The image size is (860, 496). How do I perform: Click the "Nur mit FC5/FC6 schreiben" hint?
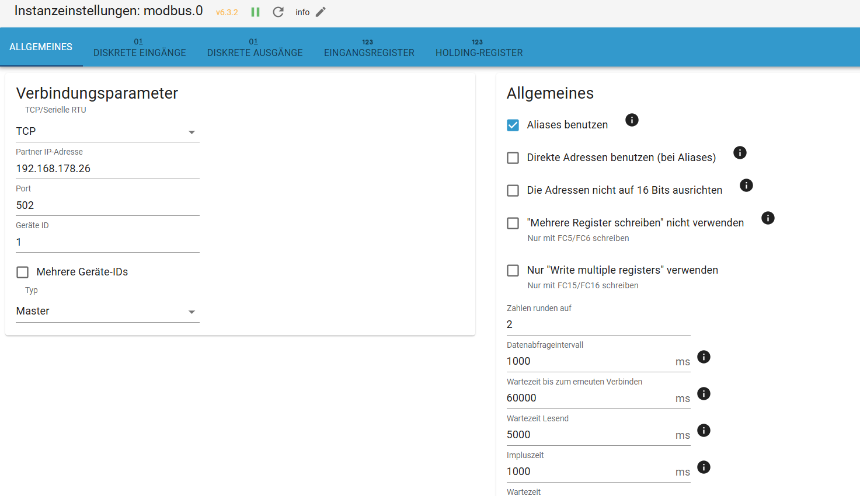[578, 238]
